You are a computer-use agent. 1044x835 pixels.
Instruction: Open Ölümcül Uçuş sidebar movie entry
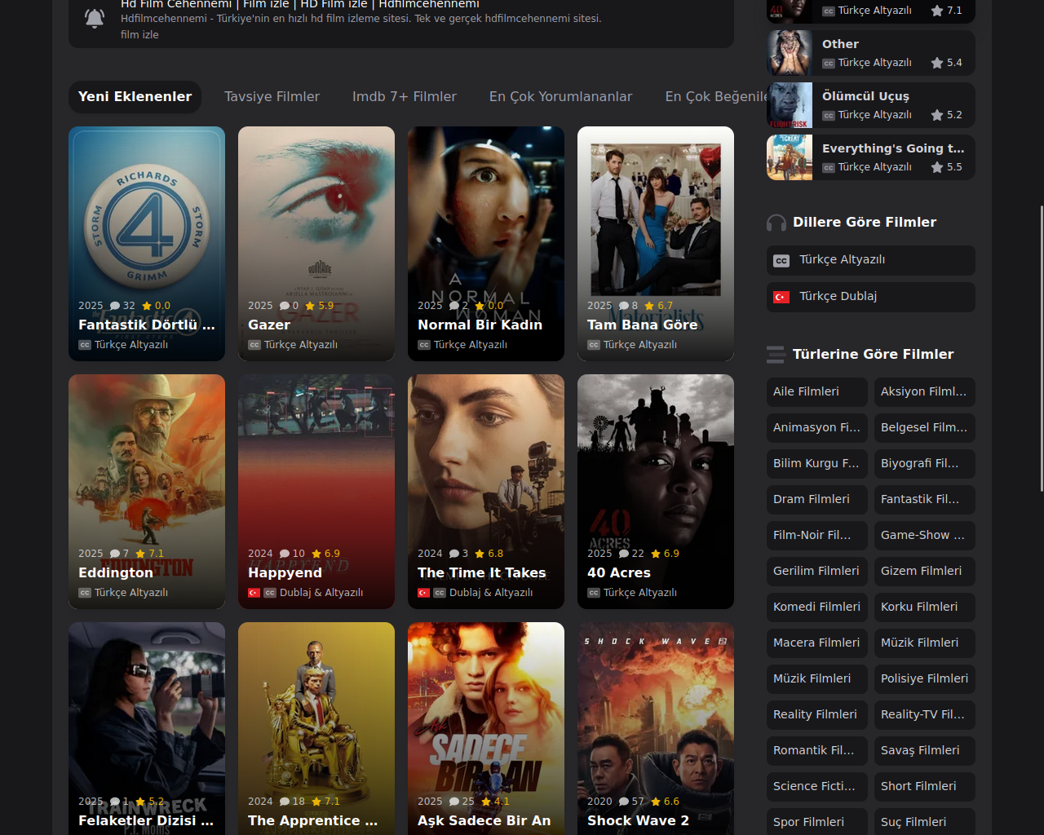(871, 105)
